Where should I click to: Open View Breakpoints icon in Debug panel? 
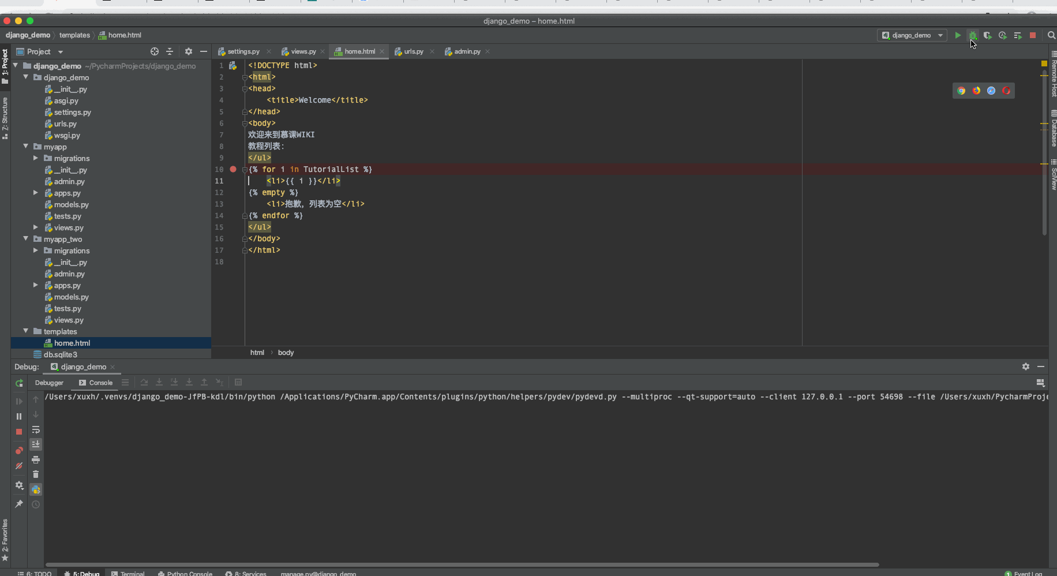tap(19, 451)
